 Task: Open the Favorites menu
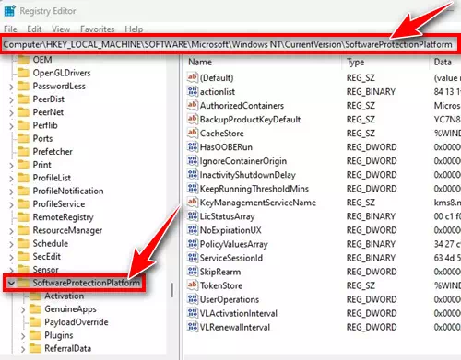[x=98, y=29]
